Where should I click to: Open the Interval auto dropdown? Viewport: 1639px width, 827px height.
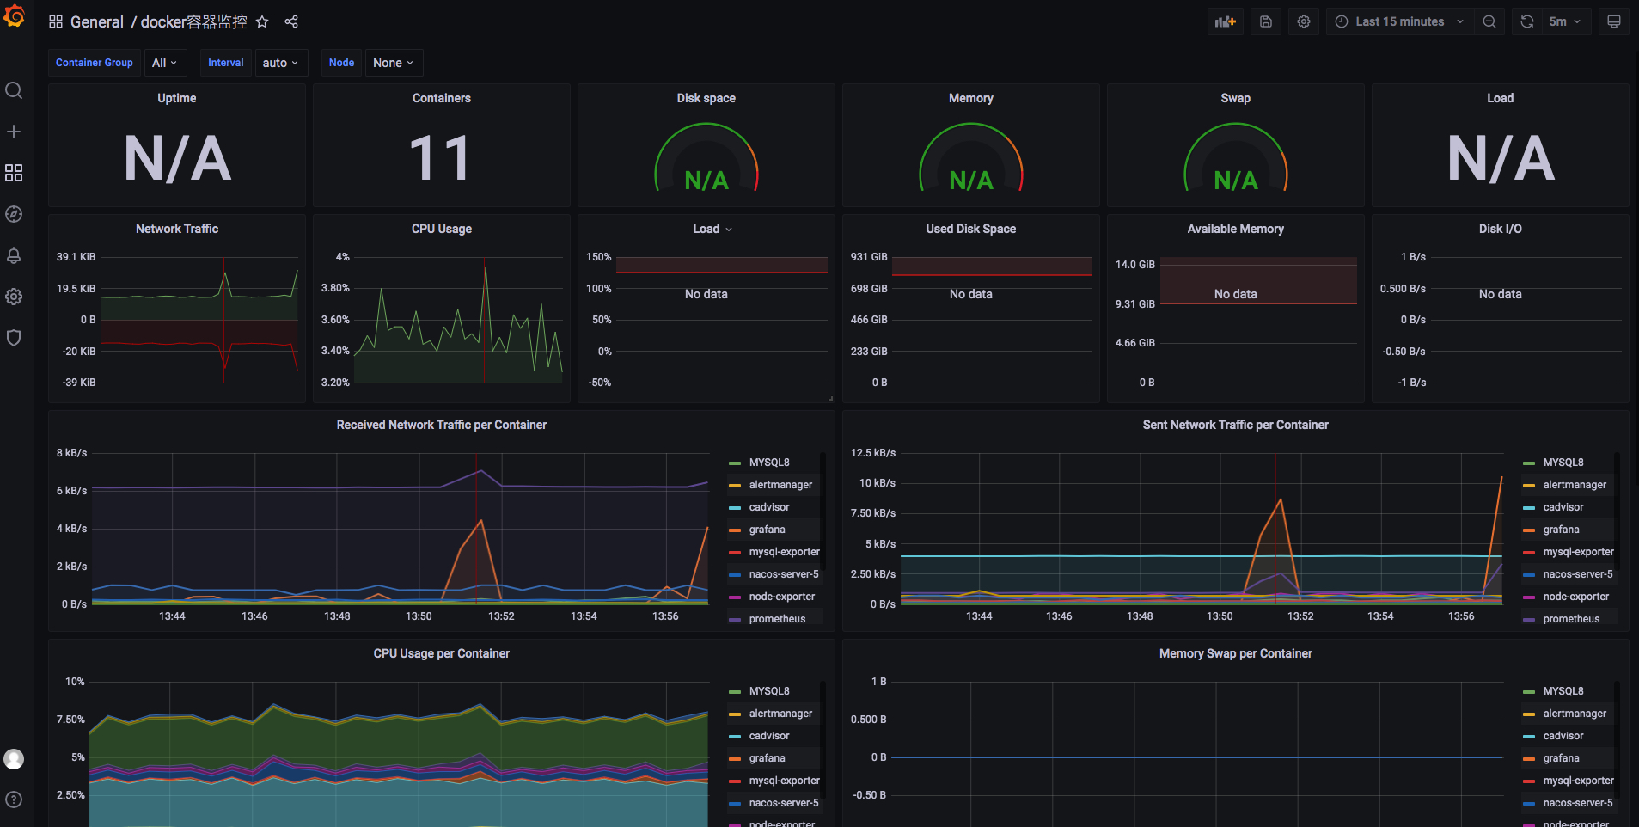[x=280, y=63]
